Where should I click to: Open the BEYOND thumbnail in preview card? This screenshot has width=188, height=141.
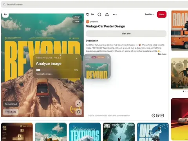(x=97, y=71)
